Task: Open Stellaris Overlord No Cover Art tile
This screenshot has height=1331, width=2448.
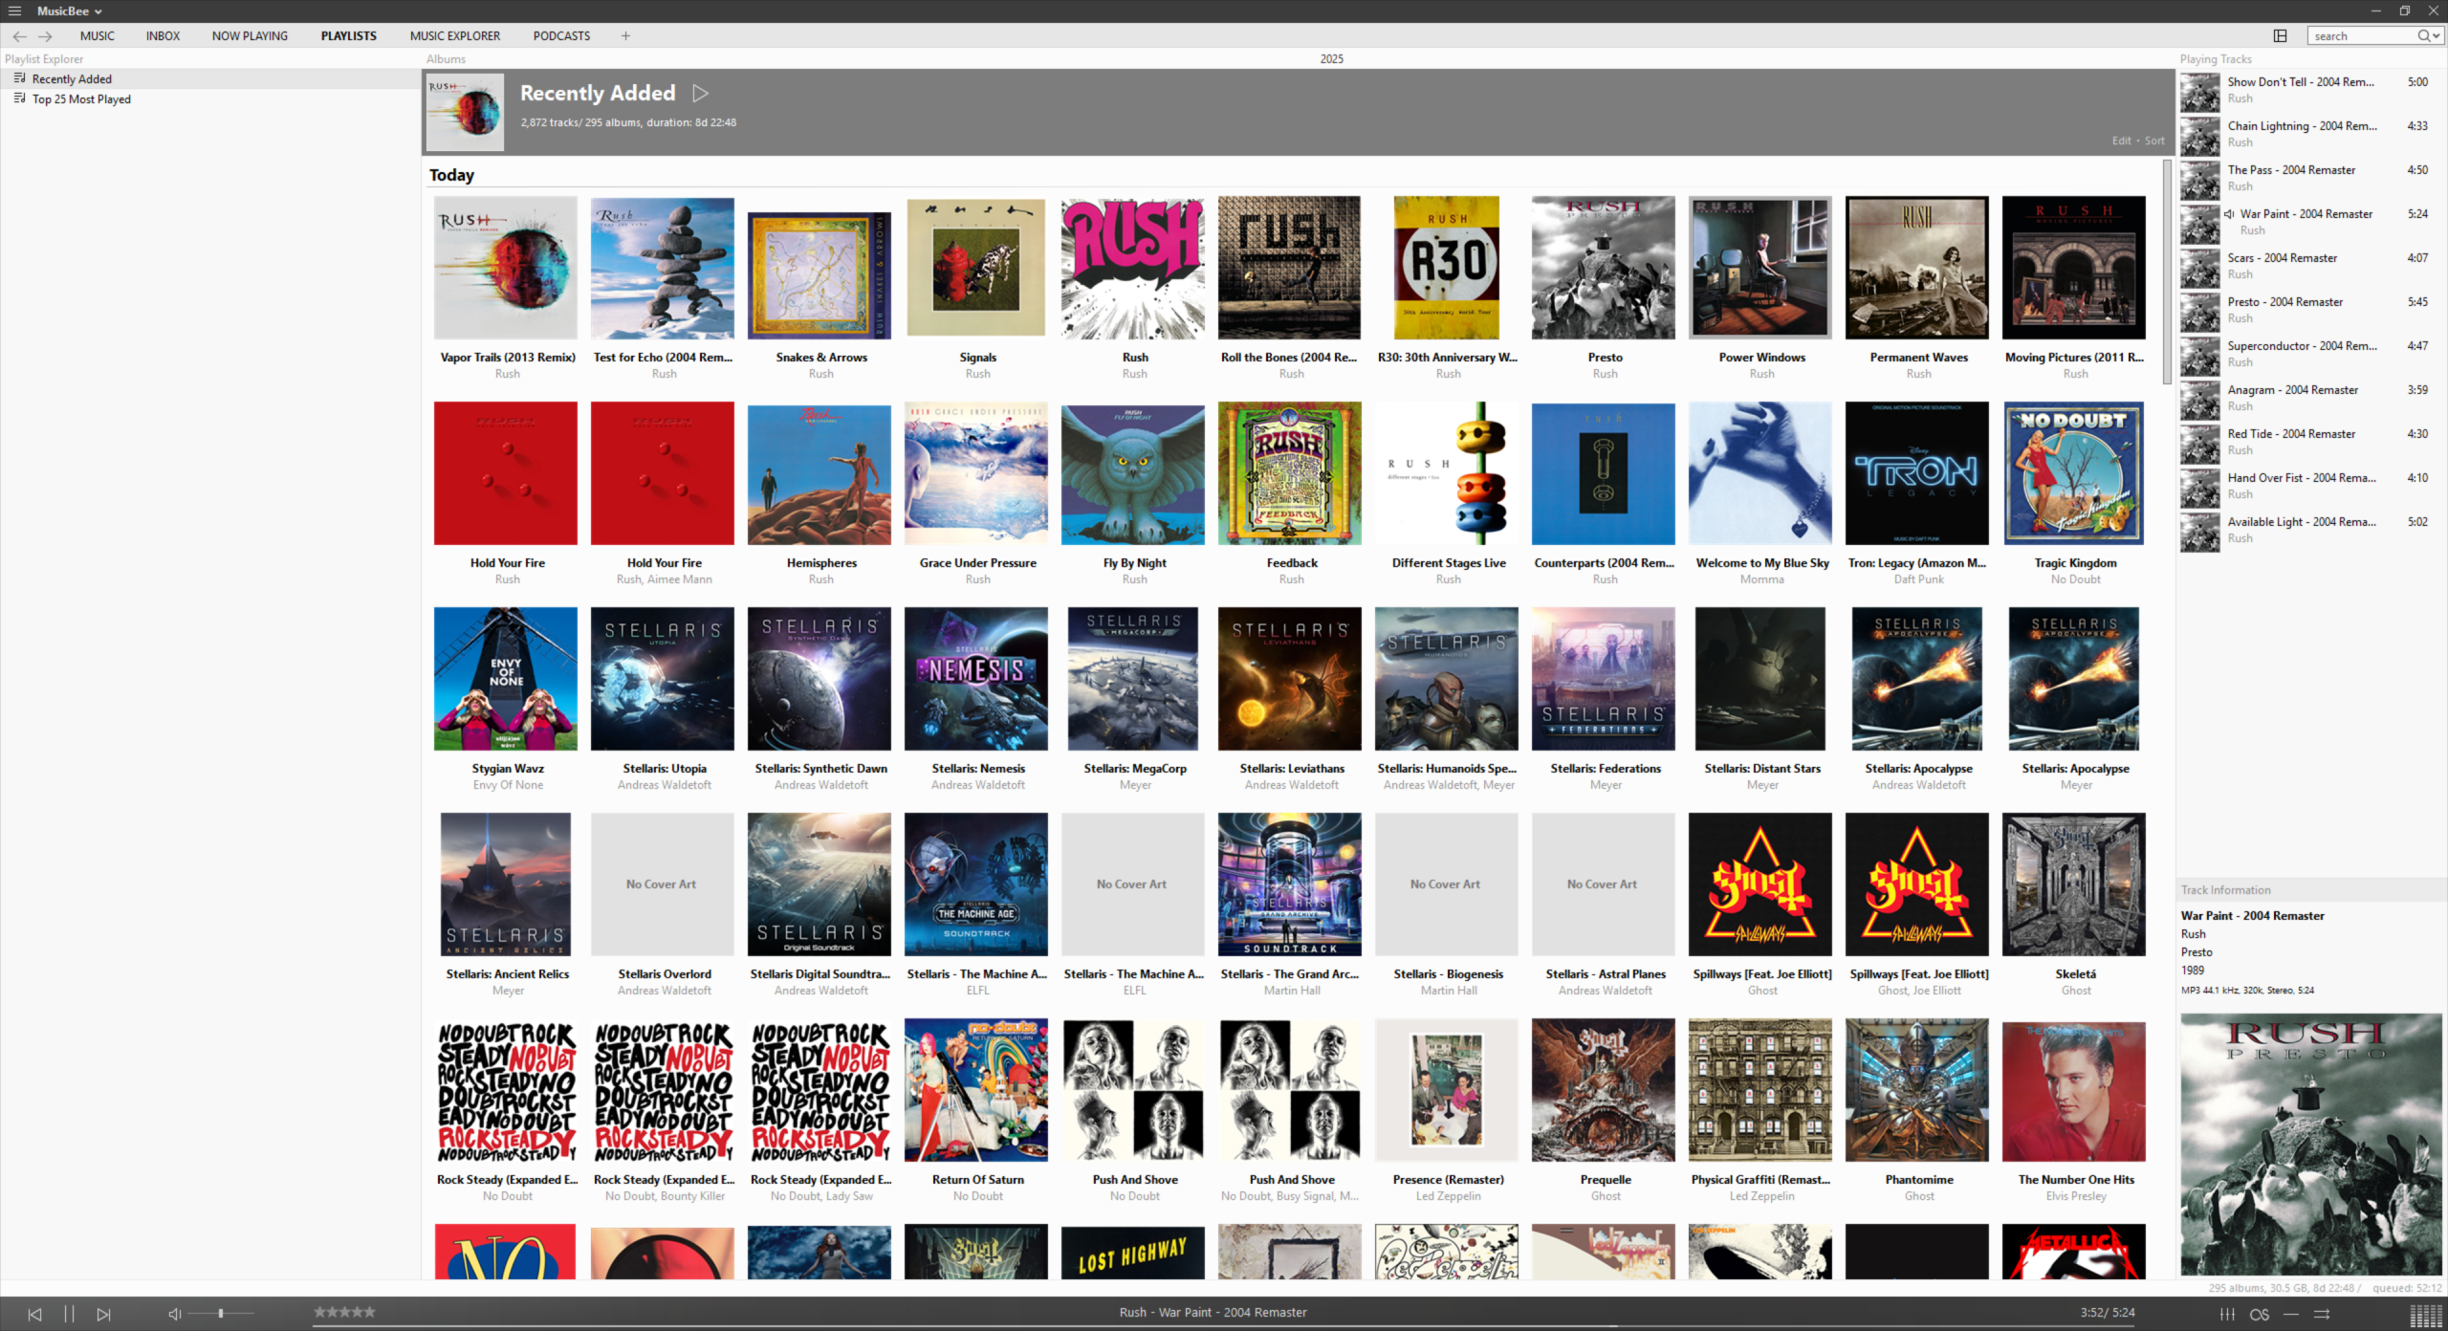Action: pyautogui.click(x=663, y=884)
